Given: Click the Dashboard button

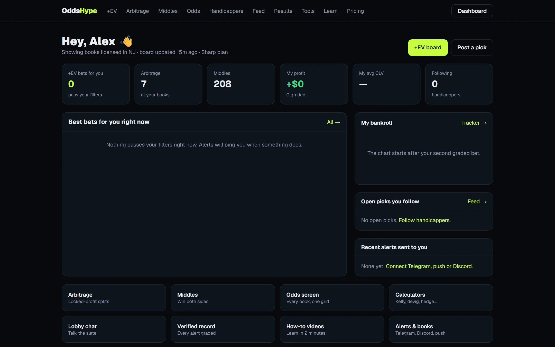Looking at the screenshot, I should pyautogui.click(x=472, y=11).
